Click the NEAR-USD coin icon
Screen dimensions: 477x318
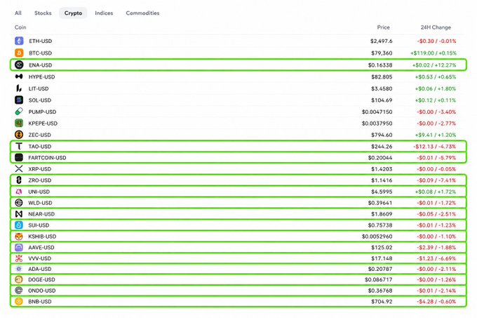point(19,214)
